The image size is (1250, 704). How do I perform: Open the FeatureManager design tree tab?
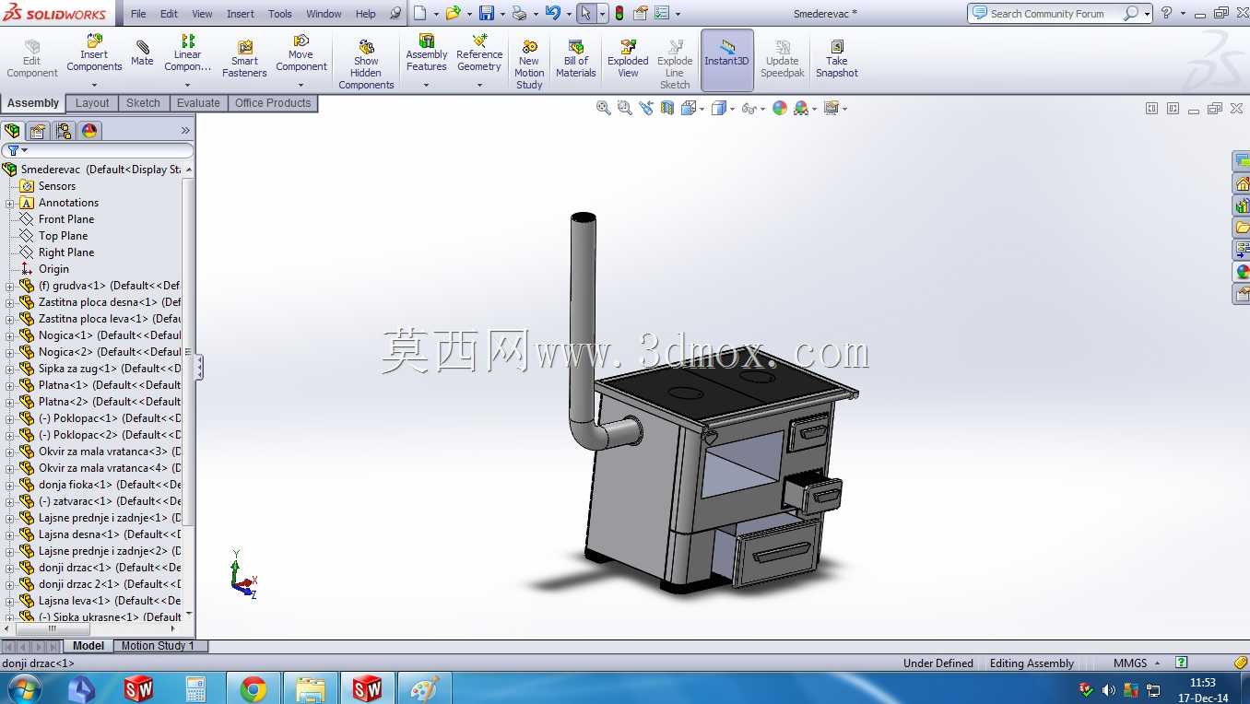pos(13,131)
